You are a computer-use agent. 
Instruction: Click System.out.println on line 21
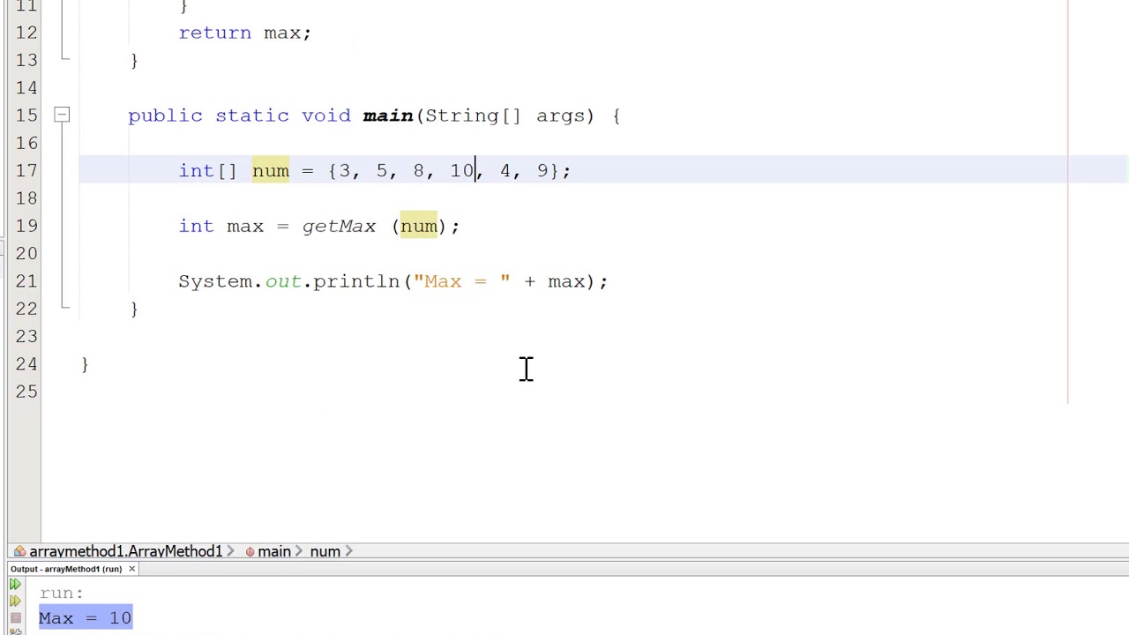coord(289,281)
